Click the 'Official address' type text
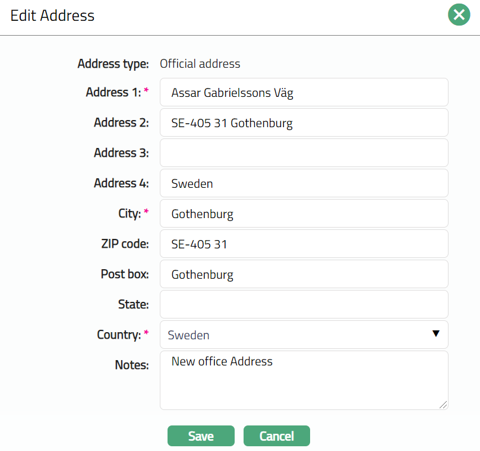This screenshot has height=451, width=480. point(200,64)
